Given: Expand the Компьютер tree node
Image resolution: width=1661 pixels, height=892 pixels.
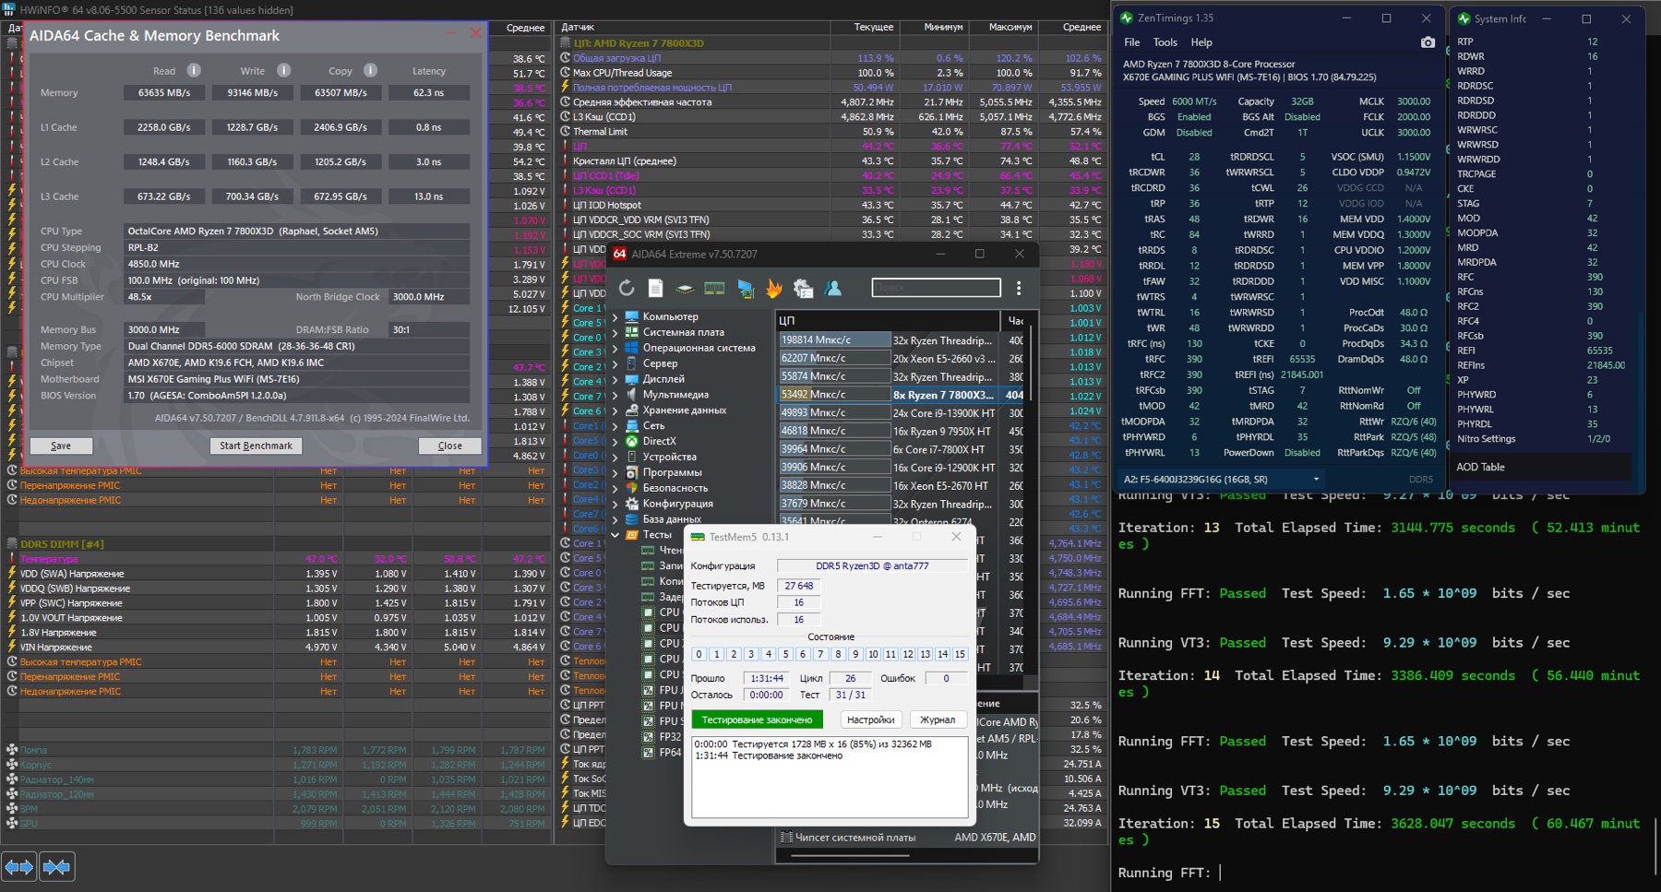Looking at the screenshot, I should pyautogui.click(x=615, y=317).
